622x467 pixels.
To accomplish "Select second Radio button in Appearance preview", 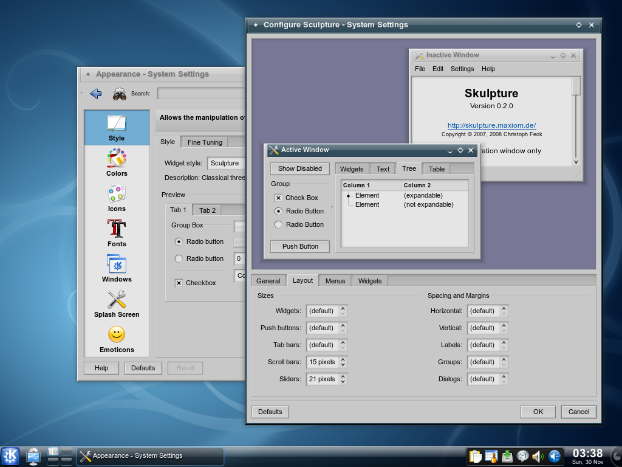I will (x=179, y=258).
